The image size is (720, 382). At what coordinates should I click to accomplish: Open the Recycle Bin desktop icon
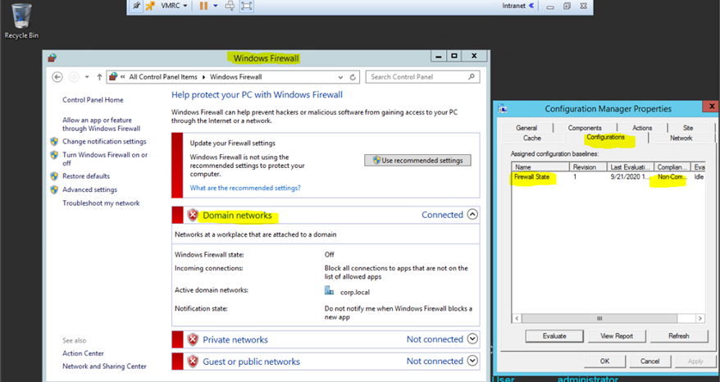coord(21,21)
